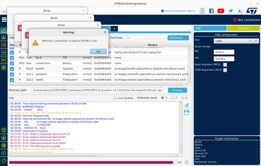Click the Binaries path field
Image resolution: width=261 pixels, height=166 pixels.
click(x=97, y=90)
